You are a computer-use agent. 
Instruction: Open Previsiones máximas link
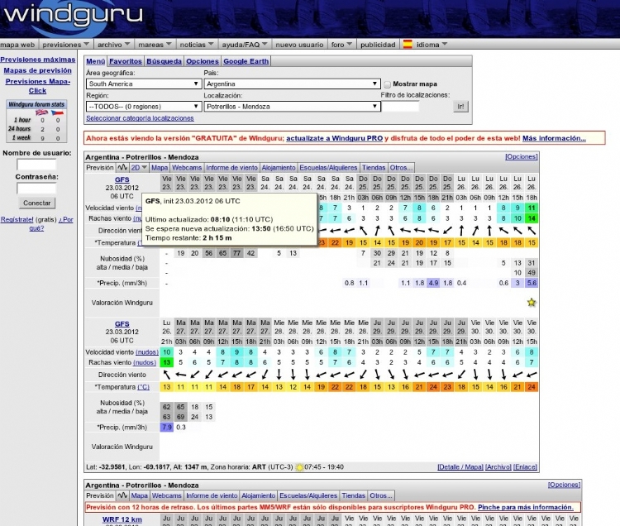pyautogui.click(x=37, y=60)
